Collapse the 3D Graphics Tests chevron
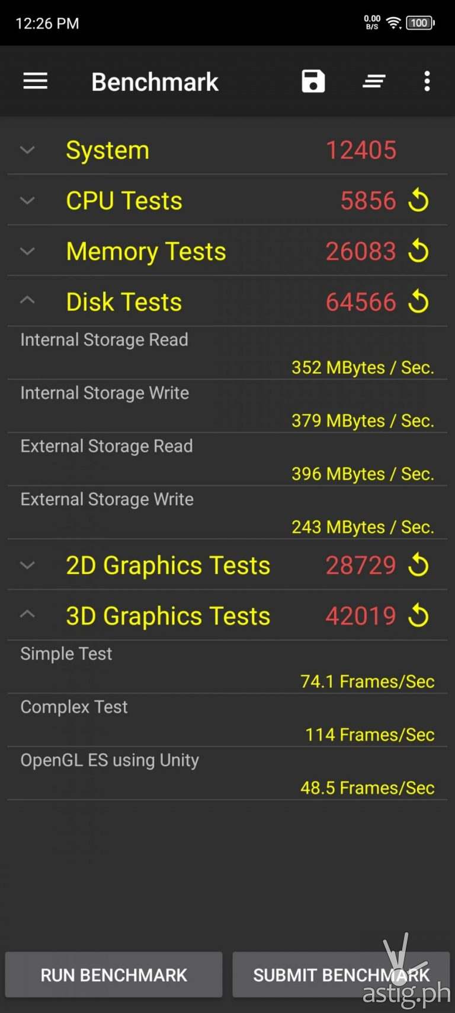The image size is (455, 1013). click(27, 615)
